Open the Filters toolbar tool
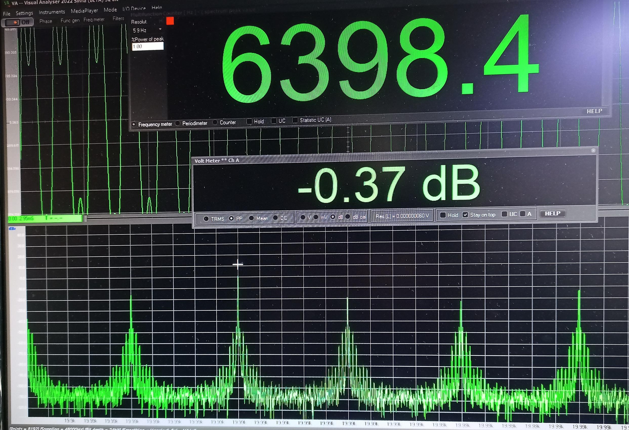629x430 pixels. click(x=118, y=18)
